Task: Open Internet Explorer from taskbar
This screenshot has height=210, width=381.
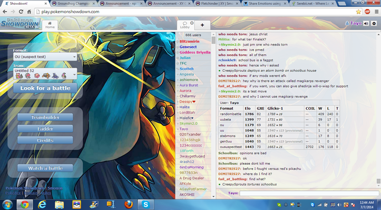Action: point(42,205)
